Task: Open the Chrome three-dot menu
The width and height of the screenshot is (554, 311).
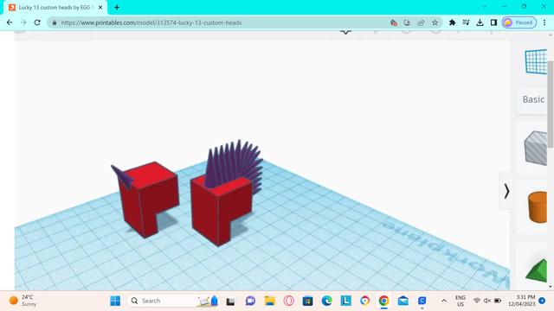Action: click(544, 22)
